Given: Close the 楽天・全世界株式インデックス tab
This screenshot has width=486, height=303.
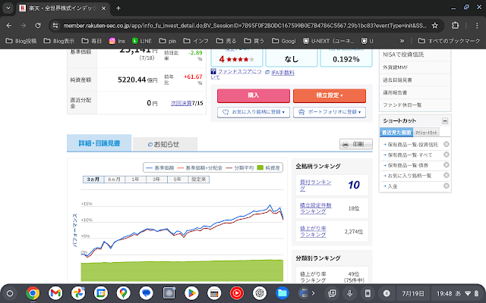Looking at the screenshot, I should 104,8.
